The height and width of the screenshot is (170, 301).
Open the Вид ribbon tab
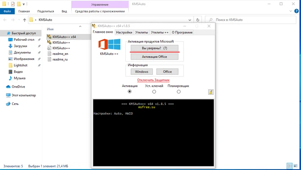tap(64, 11)
